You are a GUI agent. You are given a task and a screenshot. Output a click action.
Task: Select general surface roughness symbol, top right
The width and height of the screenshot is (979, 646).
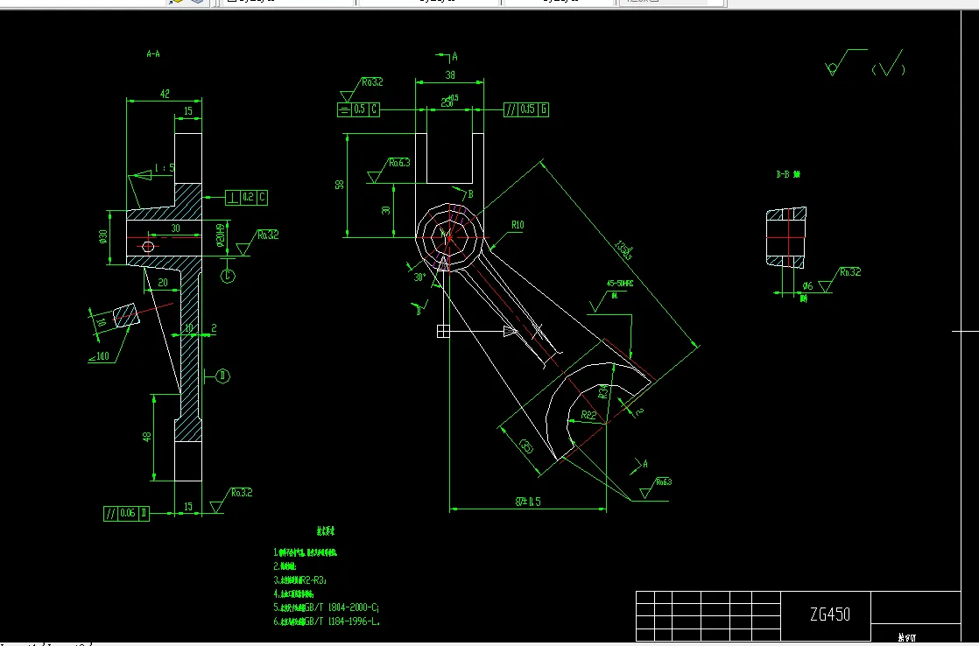pyautogui.click(x=845, y=62)
